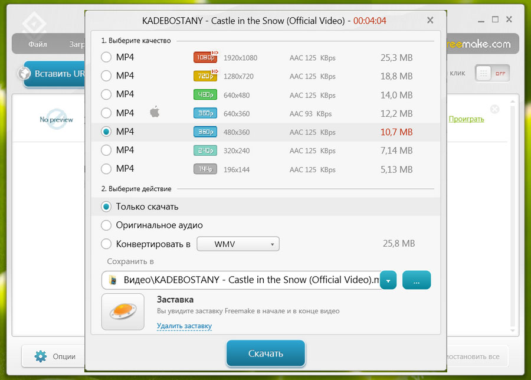This screenshot has height=380, width=531.
Task: Click the save path input field
Action: 241,280
